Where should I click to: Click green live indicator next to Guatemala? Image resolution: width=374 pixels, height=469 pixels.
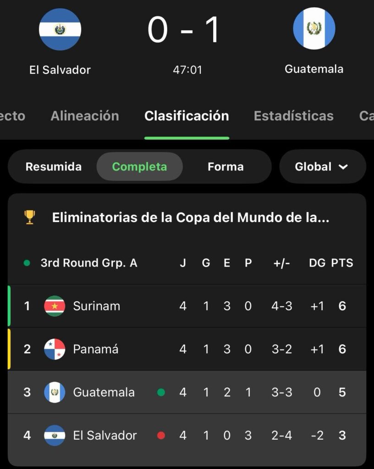coord(161,392)
